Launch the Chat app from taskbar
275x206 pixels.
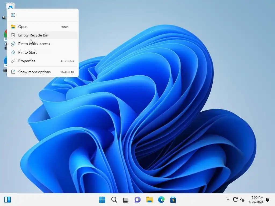(x=137, y=200)
